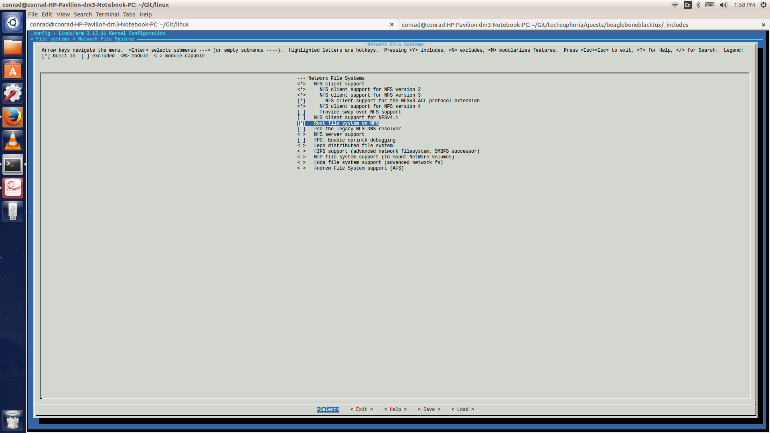This screenshot has height=433, width=770.
Task: Activate the highlighted Select button
Action: (328, 409)
